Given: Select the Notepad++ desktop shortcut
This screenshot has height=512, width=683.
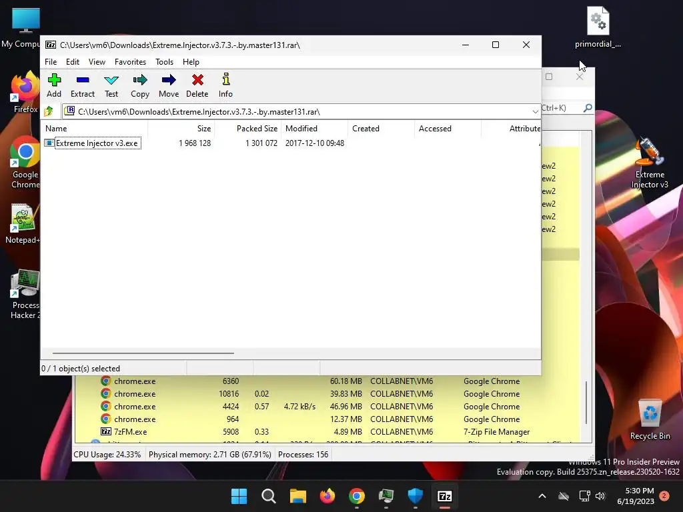Looking at the screenshot, I should pyautogui.click(x=24, y=224).
